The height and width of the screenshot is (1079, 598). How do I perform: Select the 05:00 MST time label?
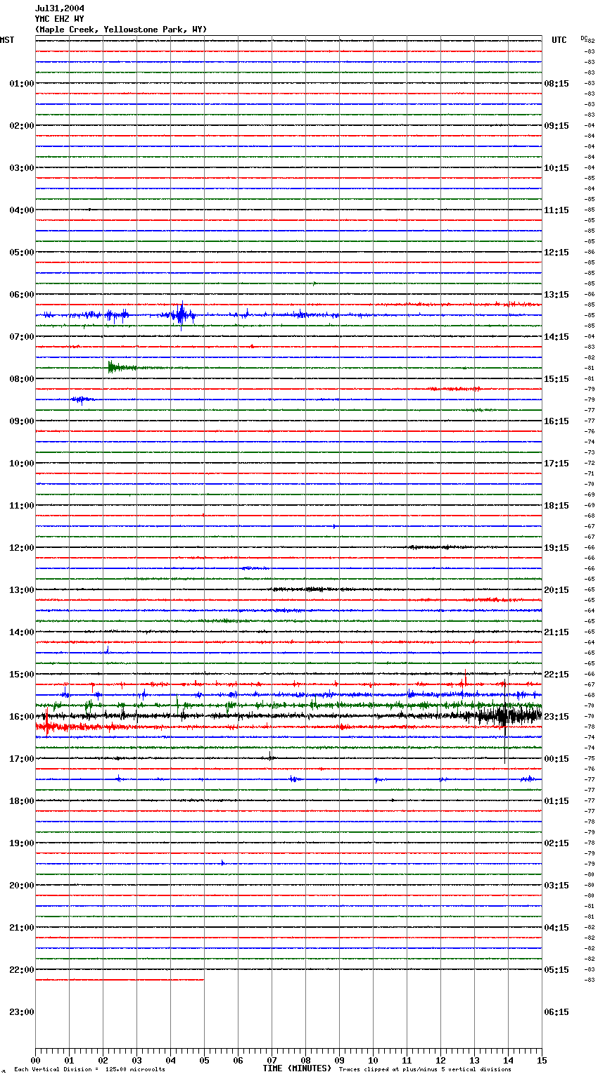(22, 253)
